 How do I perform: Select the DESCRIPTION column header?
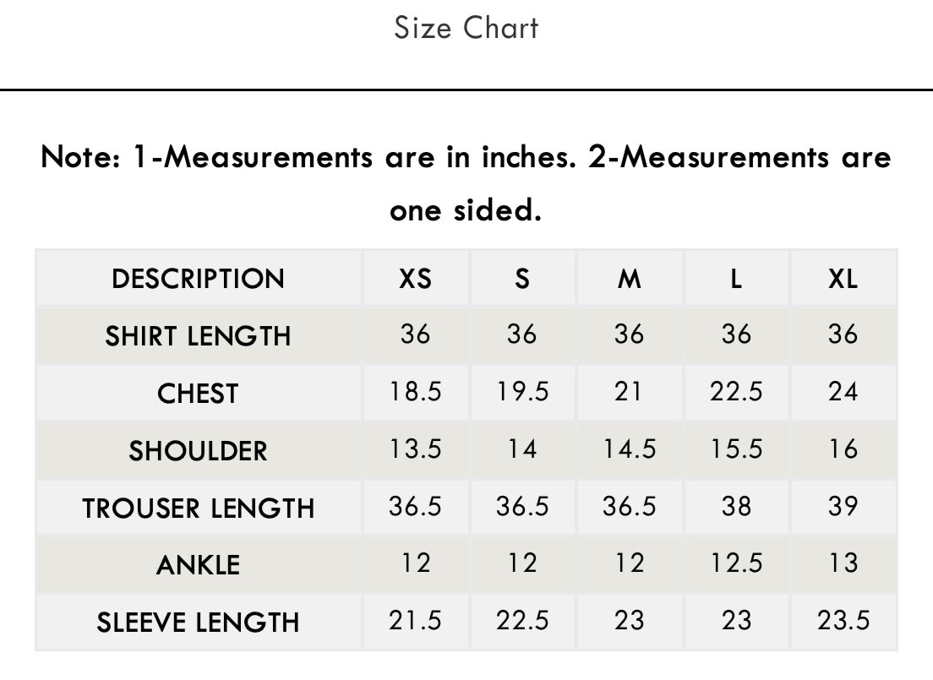[x=198, y=279]
